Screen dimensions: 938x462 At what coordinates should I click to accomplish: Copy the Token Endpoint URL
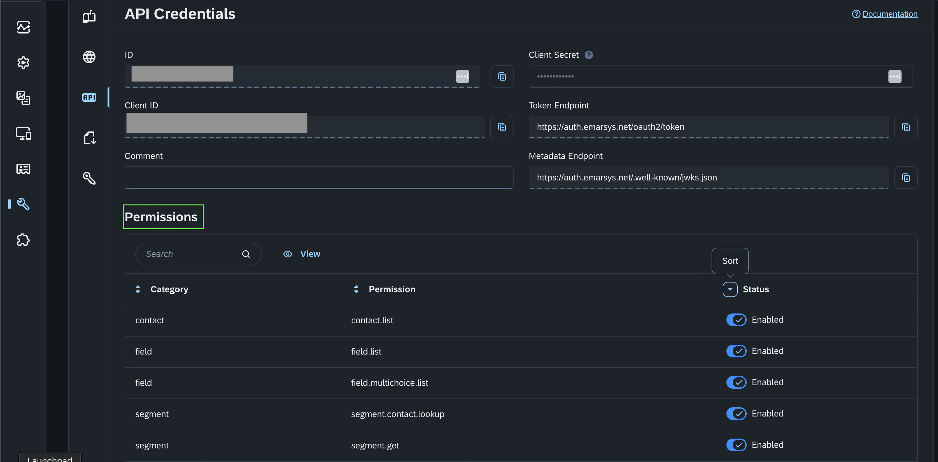(906, 127)
